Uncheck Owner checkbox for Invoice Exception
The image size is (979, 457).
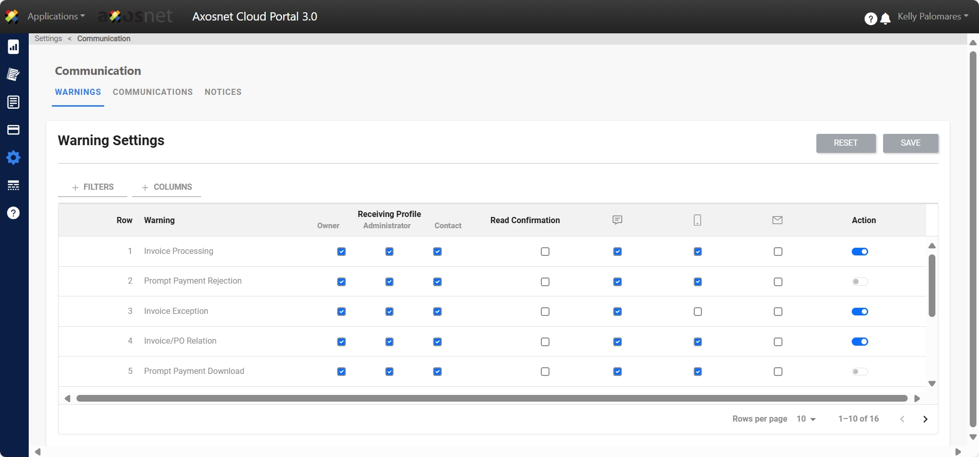pos(341,312)
